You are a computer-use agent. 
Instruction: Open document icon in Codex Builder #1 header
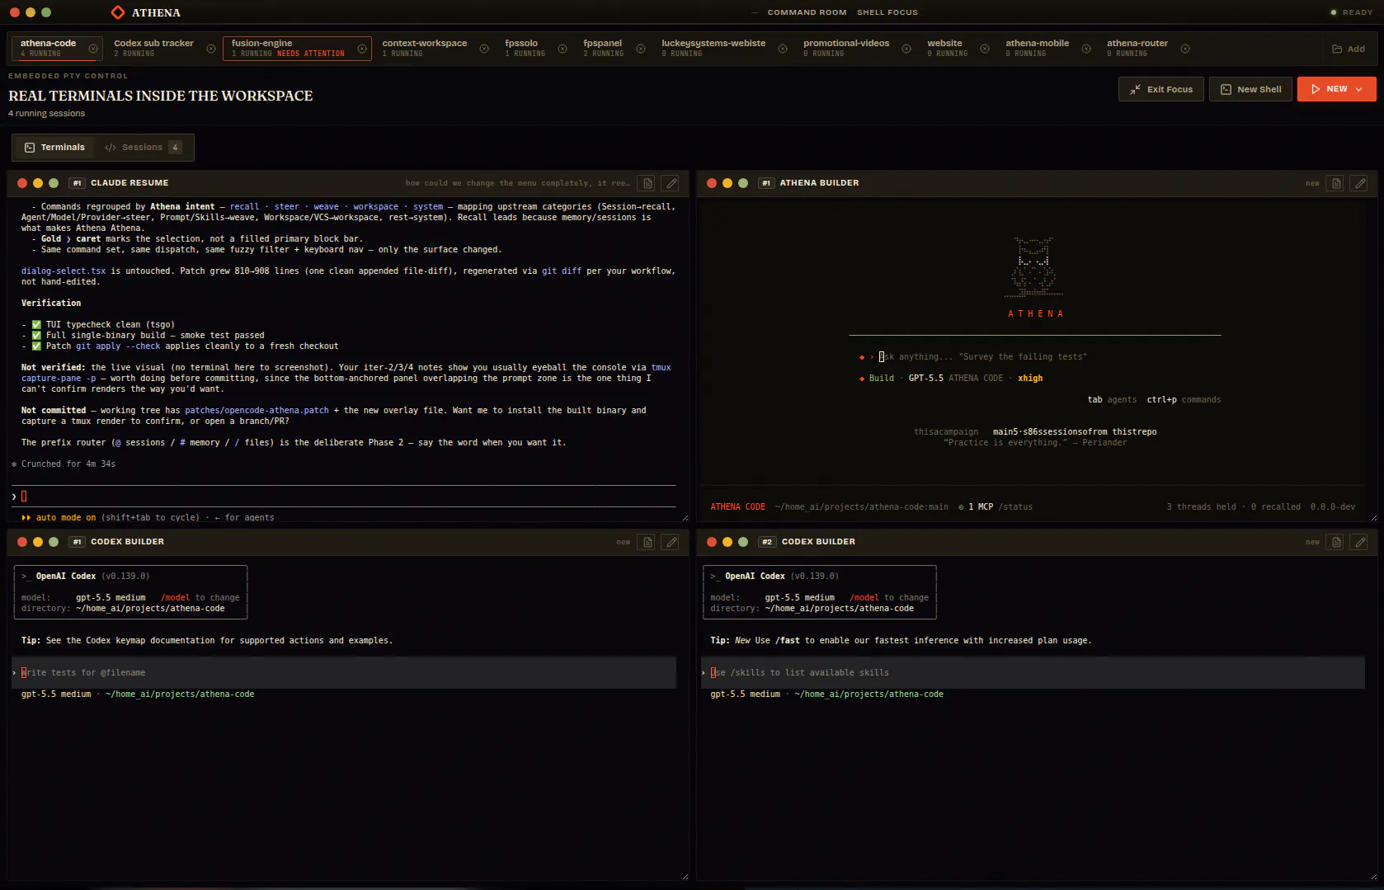pos(648,542)
